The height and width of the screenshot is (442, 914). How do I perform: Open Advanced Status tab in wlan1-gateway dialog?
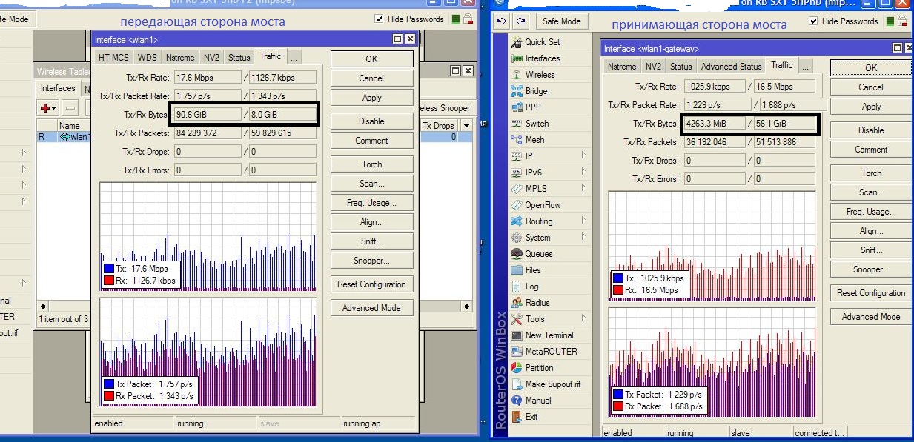731,66
